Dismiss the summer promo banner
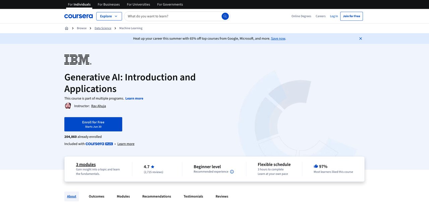Image resolution: width=429 pixels, height=204 pixels. tap(361, 38)
